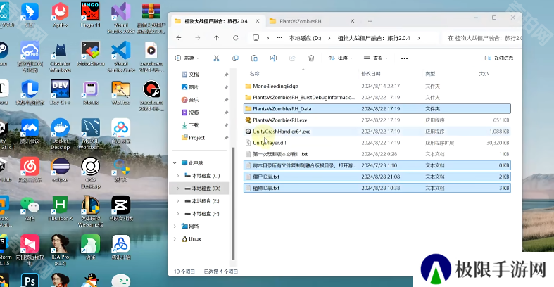554x287 pixels.
Task: Collapse the 此电脑 tree node
Action: 175,163
